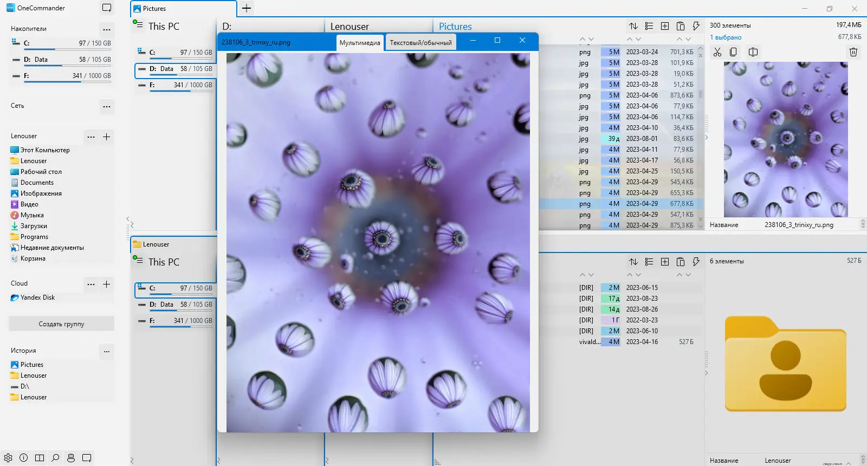Switch to Текстовый/обычный tab
This screenshot has width=867, height=466.
[x=421, y=43]
